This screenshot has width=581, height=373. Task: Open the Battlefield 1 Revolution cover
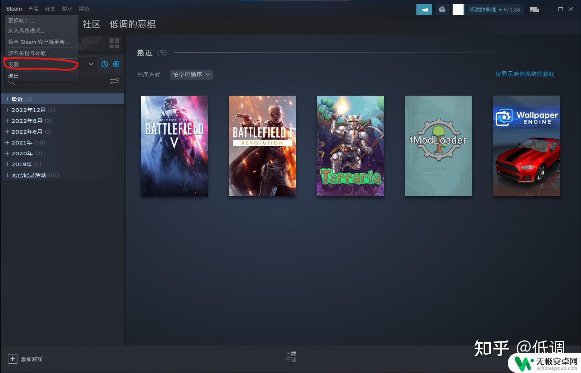coord(262,146)
